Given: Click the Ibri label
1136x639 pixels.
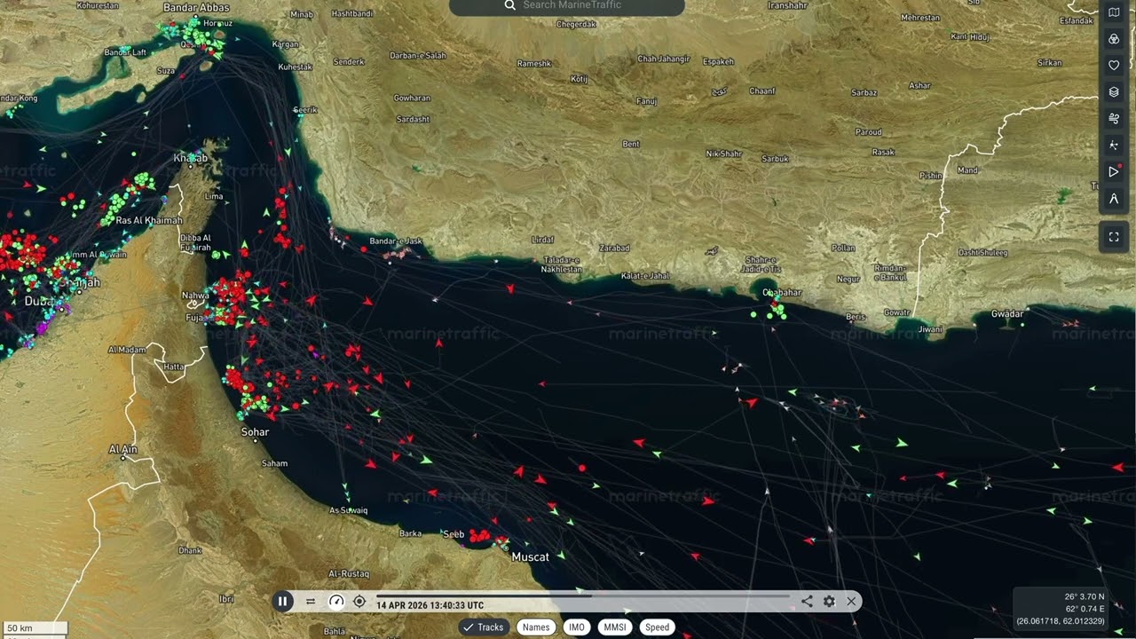Looking at the screenshot, I should point(226,600).
